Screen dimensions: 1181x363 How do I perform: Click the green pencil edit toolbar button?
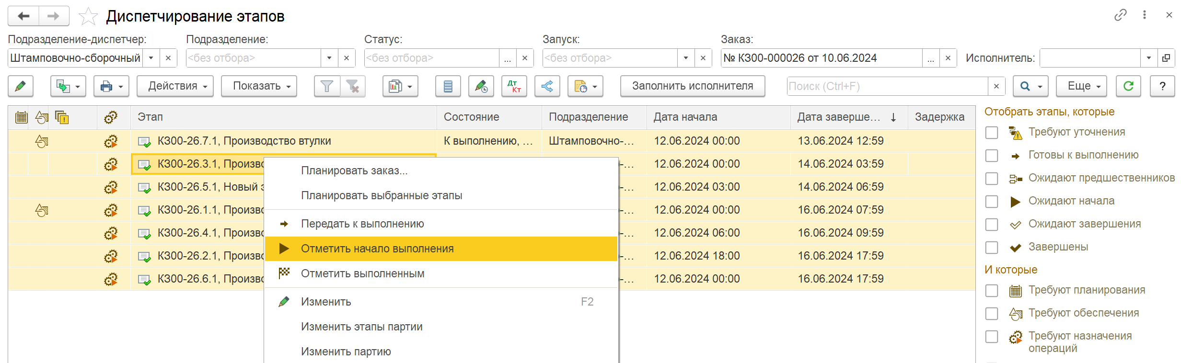click(x=21, y=86)
